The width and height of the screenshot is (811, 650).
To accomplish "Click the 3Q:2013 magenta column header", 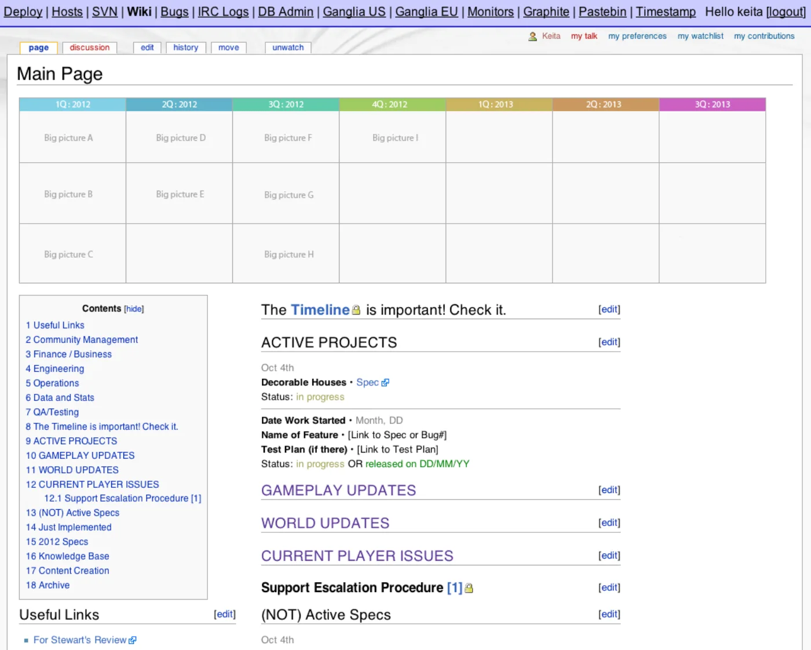I will [713, 104].
